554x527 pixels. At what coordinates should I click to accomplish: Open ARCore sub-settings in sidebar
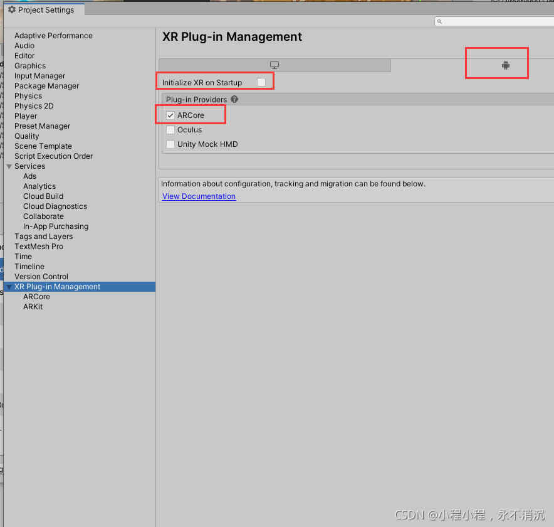tap(37, 297)
